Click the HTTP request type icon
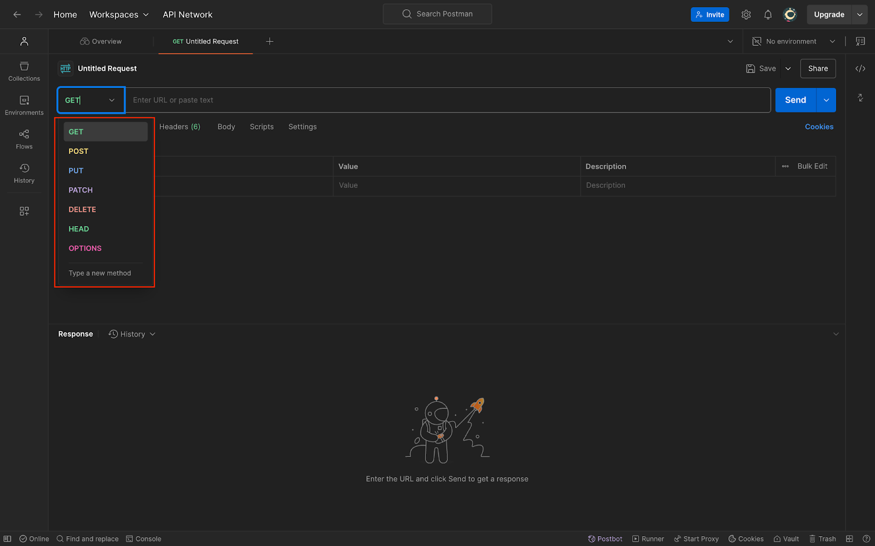This screenshot has width=875, height=546. click(x=66, y=68)
